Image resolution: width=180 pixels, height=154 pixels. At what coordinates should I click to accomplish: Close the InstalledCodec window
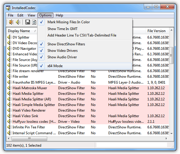click(x=167, y=7)
